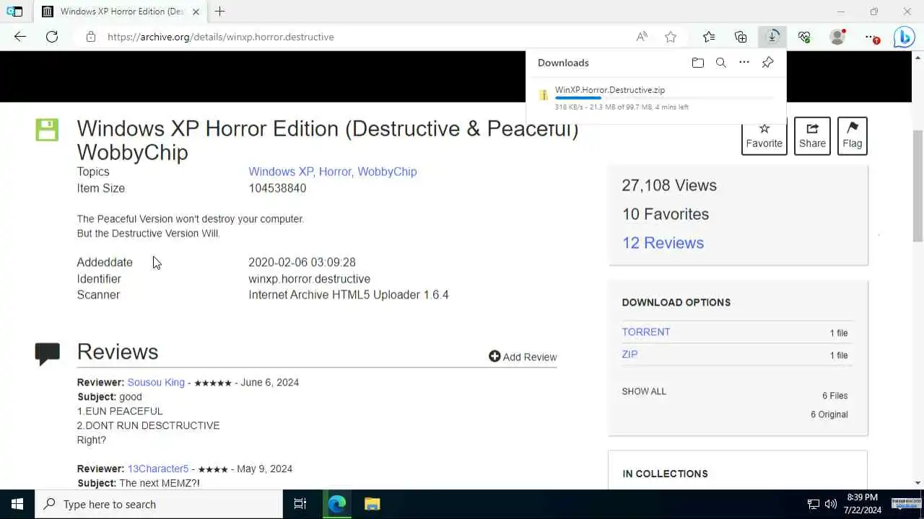Screen dimensions: 924x519
Task: Click the 27,108 Views text
Action: click(669, 185)
